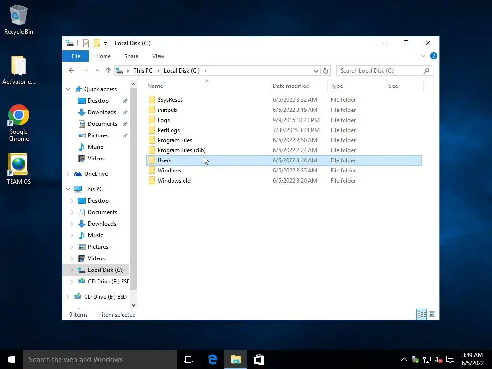The width and height of the screenshot is (492, 369).
Task: Switch to Details view layout icon
Action: [421, 314]
